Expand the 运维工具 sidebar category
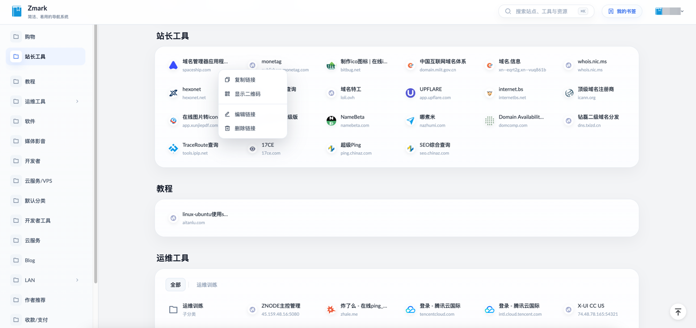 77,101
